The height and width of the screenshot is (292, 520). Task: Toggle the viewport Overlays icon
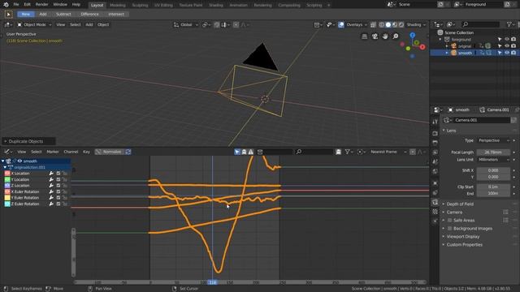[x=341, y=25]
